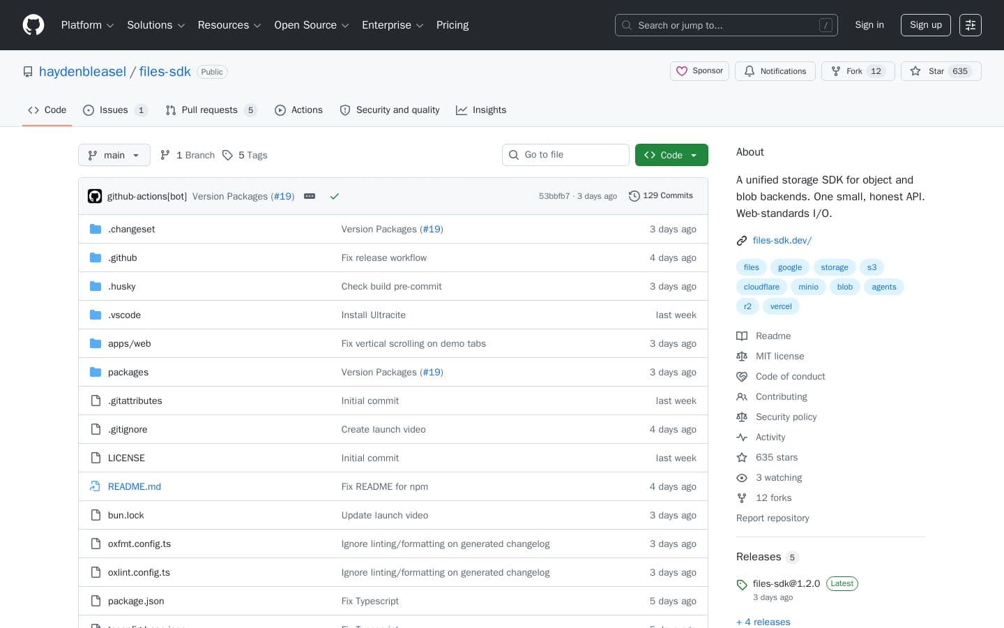The image size is (1004, 628).
Task: Click the MIT license scale icon
Action: pos(742,356)
